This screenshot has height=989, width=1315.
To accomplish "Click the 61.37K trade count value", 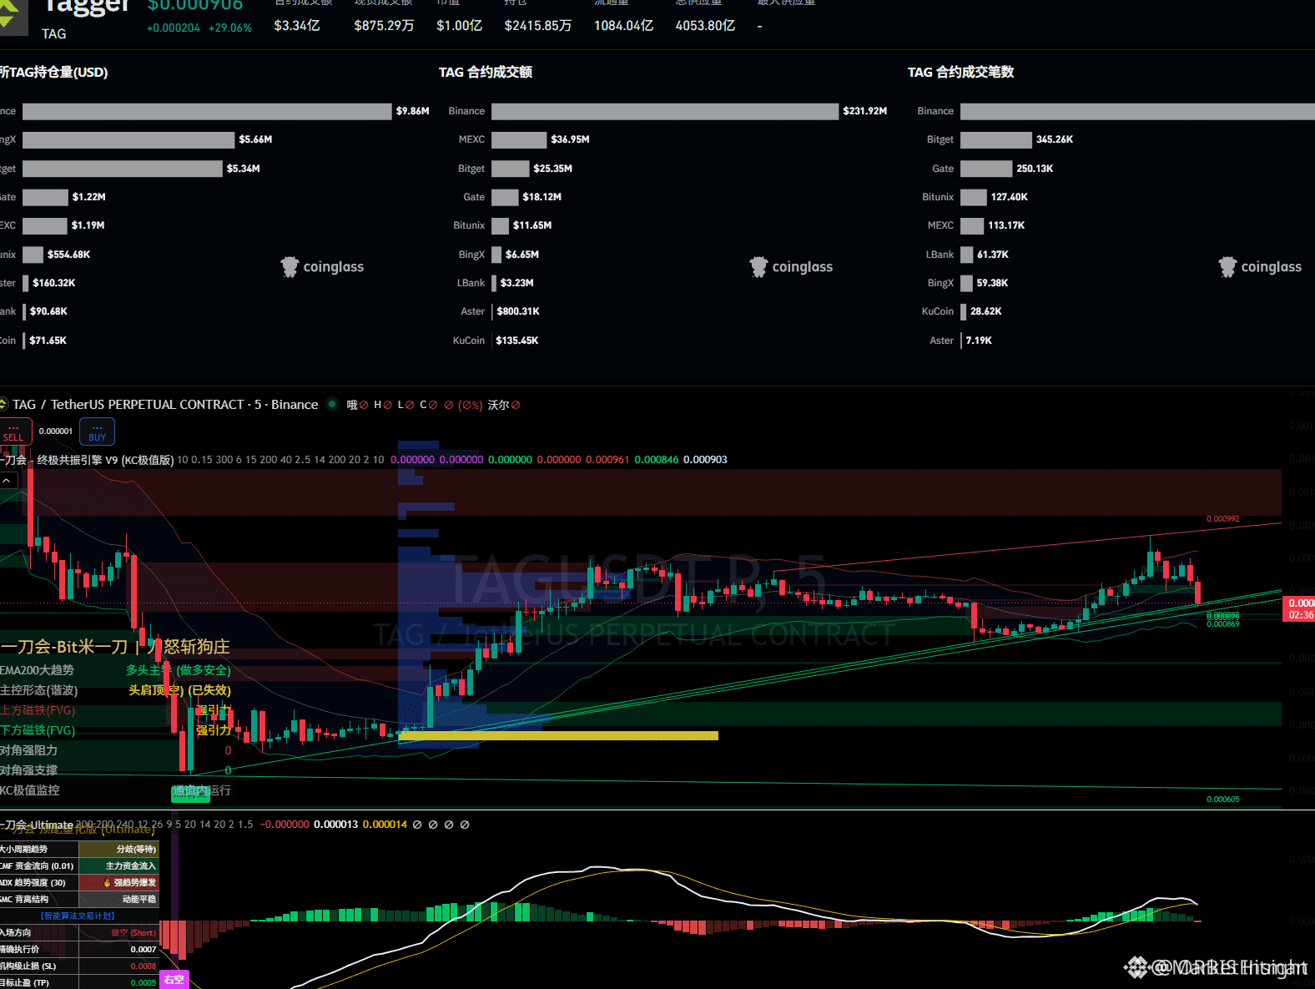I will (x=993, y=255).
